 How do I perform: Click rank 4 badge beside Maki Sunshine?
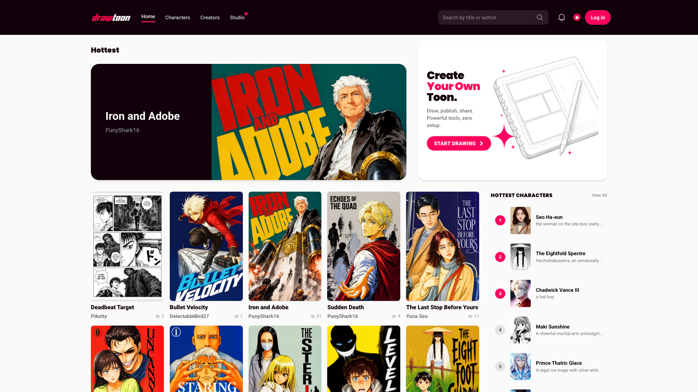click(500, 330)
